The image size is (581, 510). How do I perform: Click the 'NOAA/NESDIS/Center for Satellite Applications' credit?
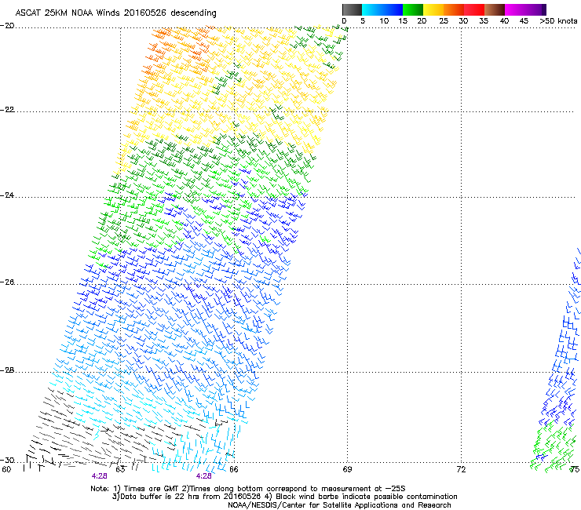point(313,505)
